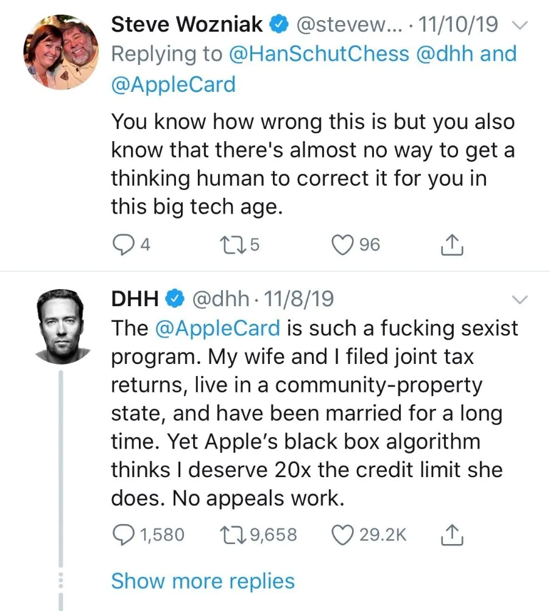The width and height of the screenshot is (550, 611).
Task: Open @HanSchutChess mention in reply header
Action: (x=319, y=54)
